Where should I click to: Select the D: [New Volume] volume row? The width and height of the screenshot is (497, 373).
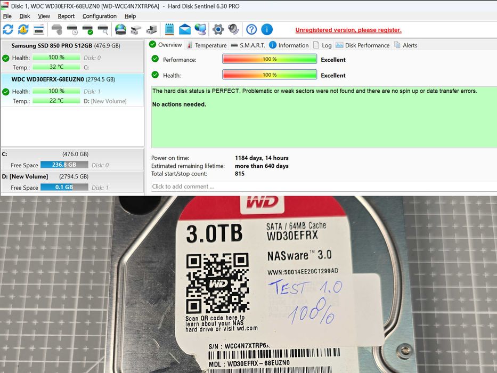(x=72, y=182)
